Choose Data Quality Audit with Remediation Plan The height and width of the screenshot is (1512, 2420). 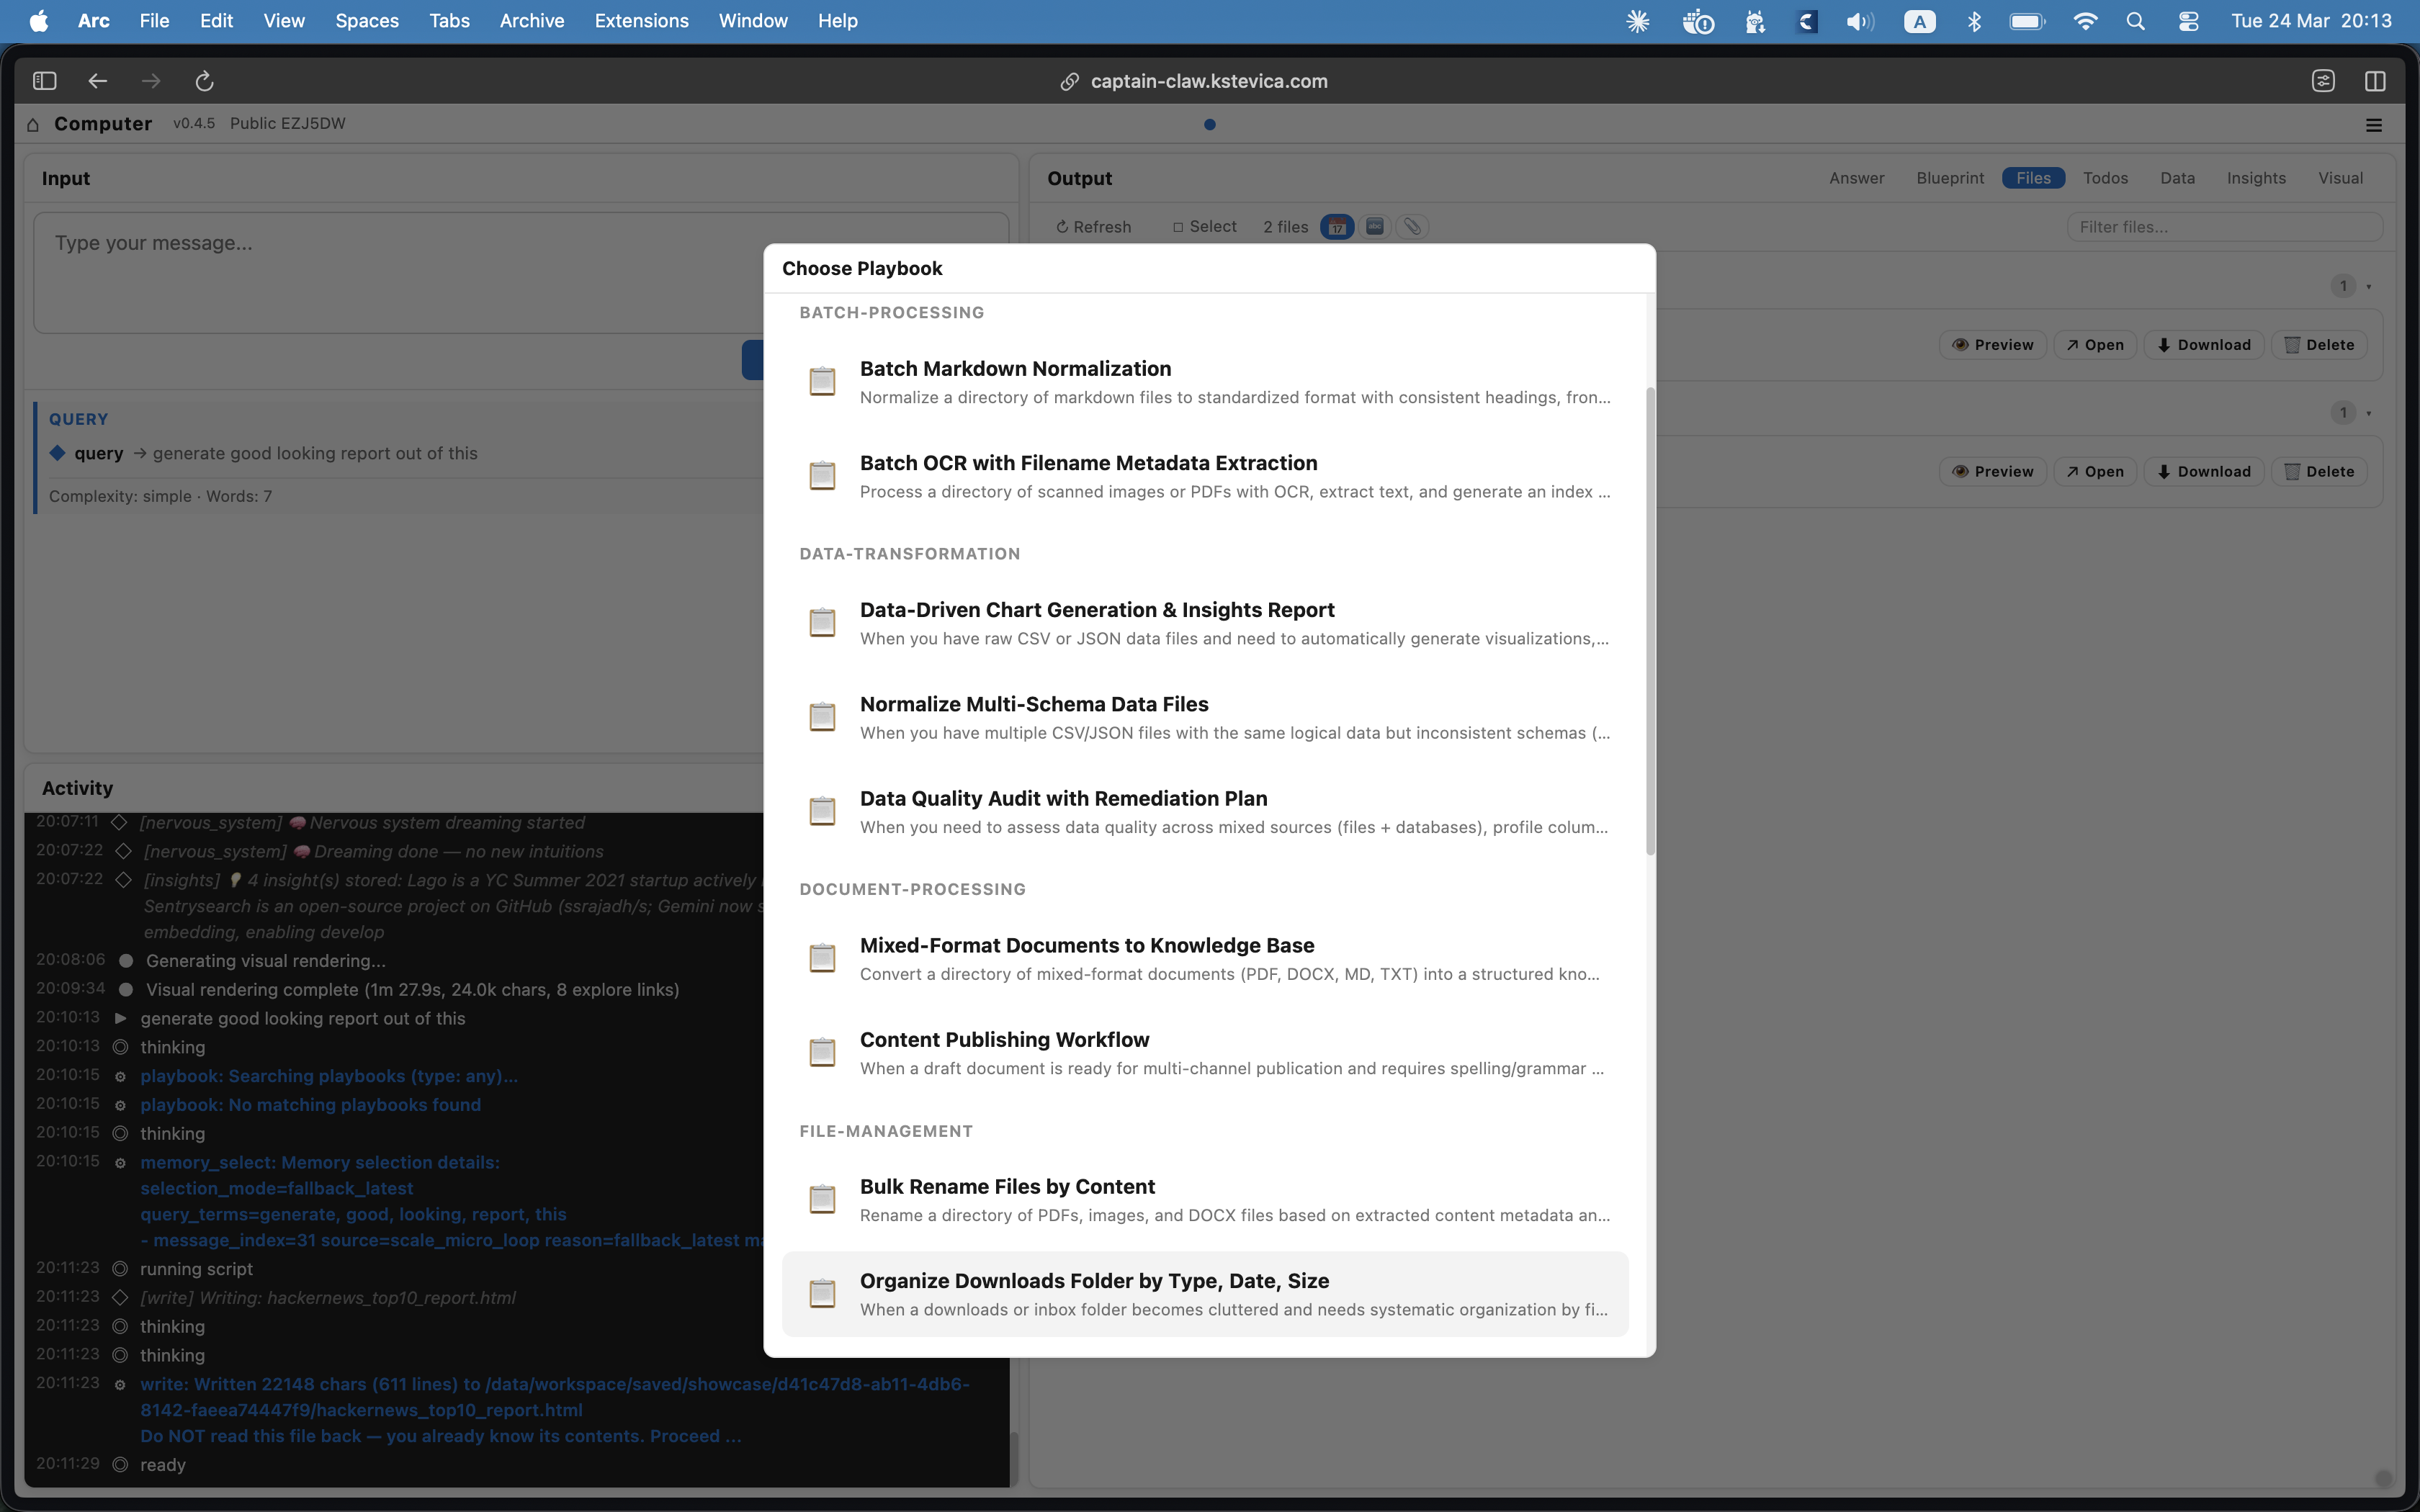[1205, 811]
